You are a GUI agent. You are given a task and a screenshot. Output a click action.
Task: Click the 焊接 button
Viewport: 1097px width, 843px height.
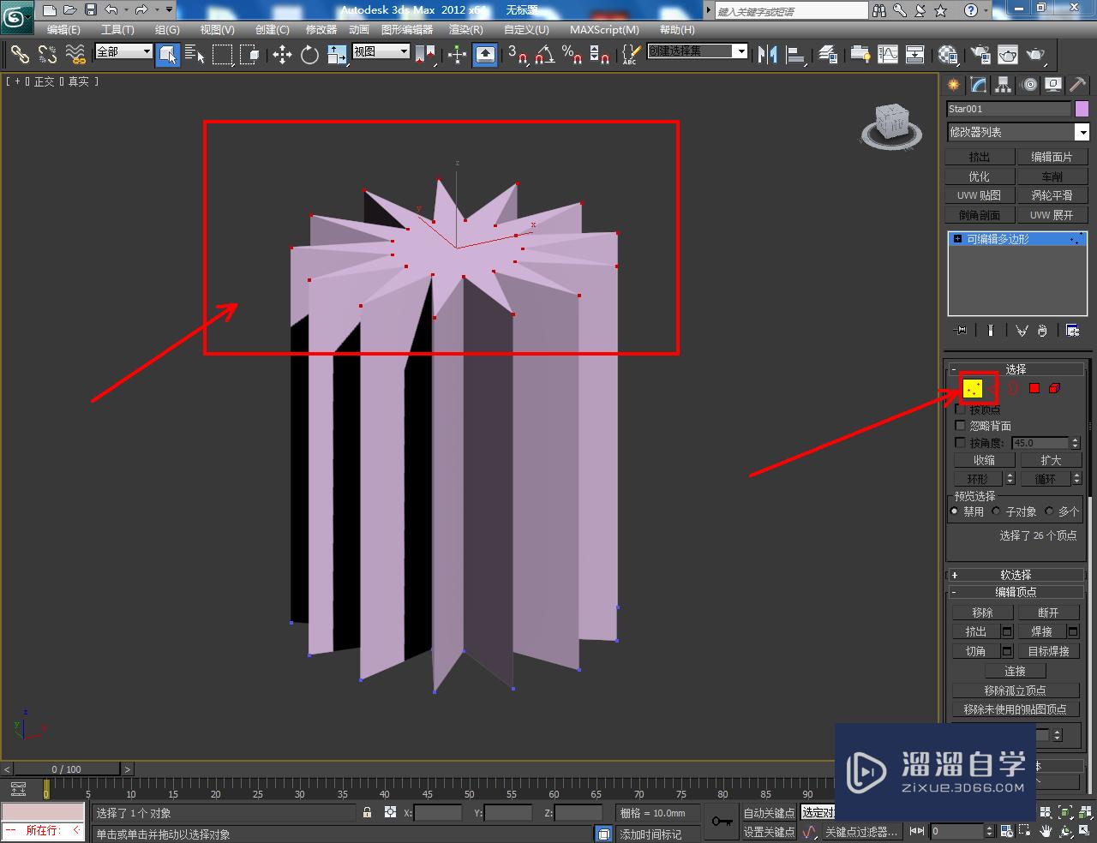click(1041, 631)
